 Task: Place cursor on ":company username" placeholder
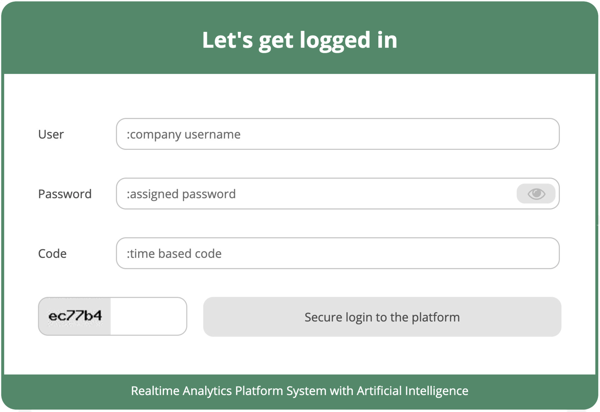(x=183, y=134)
